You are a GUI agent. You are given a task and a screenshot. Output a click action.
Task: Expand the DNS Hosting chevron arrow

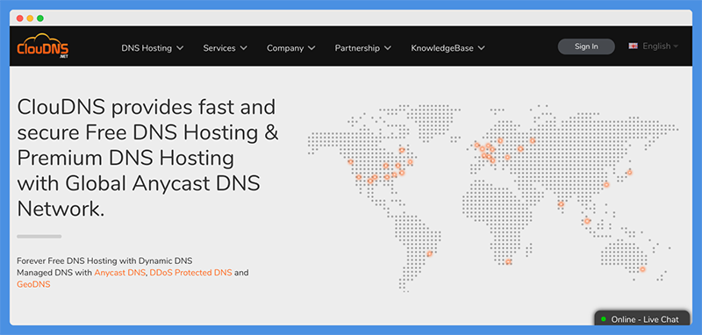[180, 48]
